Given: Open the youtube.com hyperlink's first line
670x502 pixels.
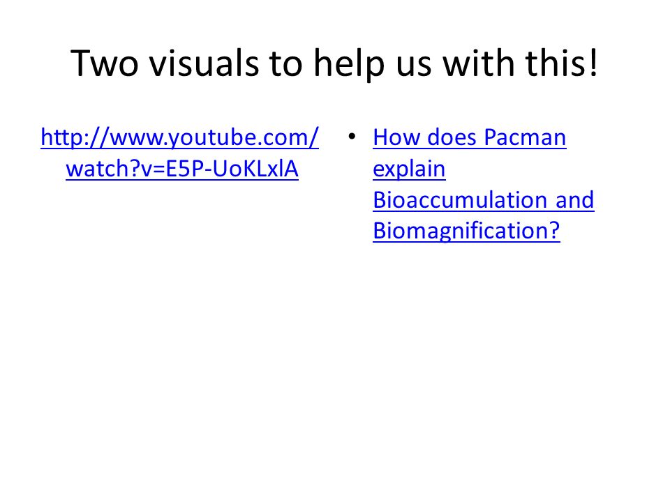Looking at the screenshot, I should click(179, 138).
